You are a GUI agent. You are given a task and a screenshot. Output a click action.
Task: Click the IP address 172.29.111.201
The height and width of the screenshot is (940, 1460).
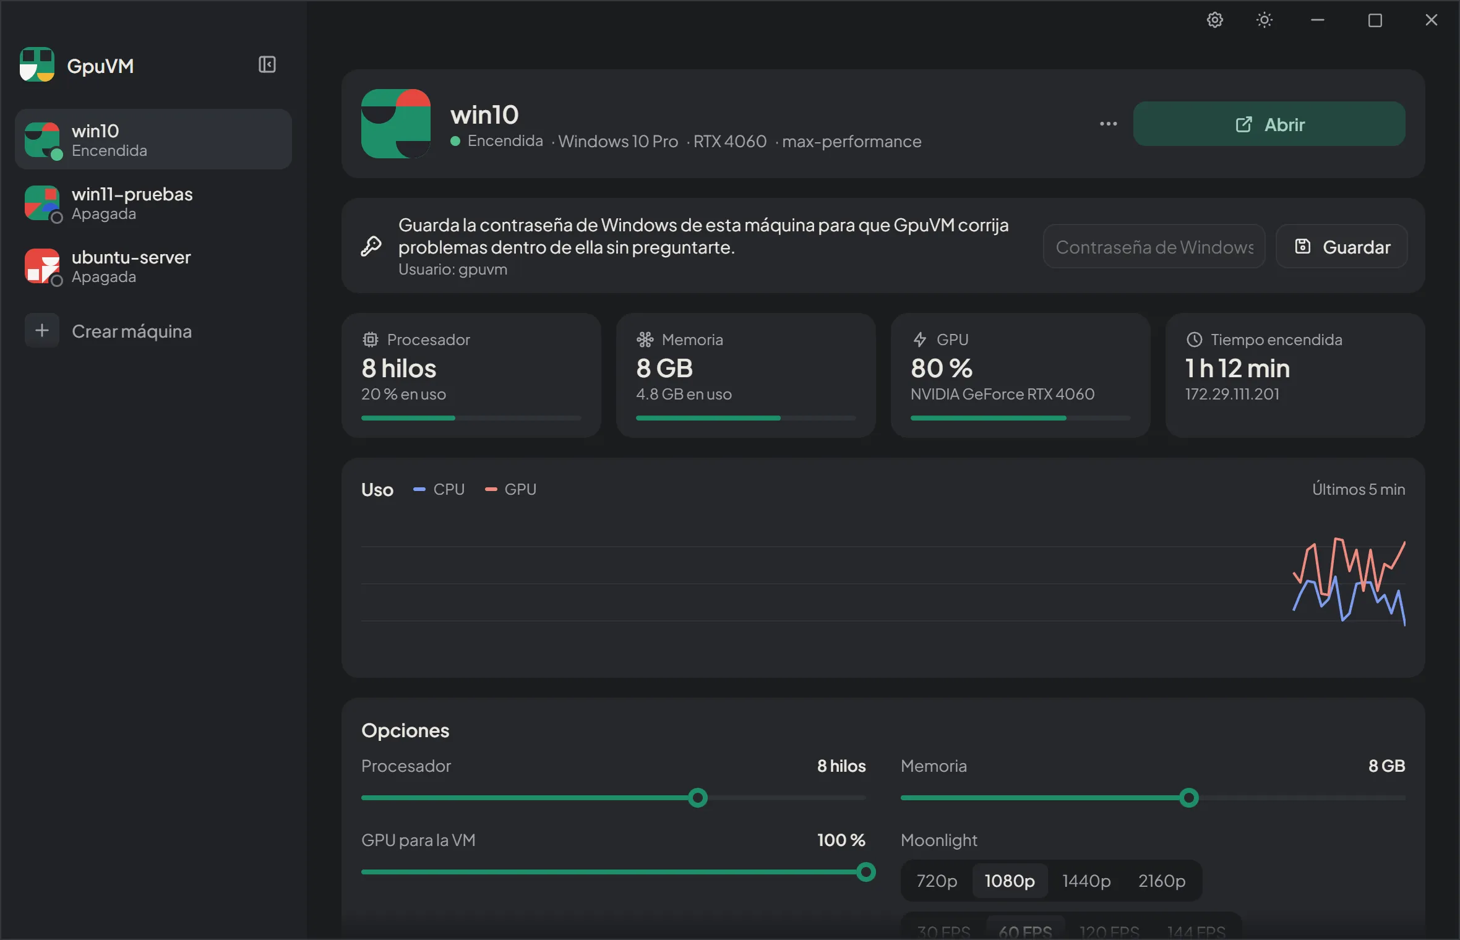[1232, 394]
